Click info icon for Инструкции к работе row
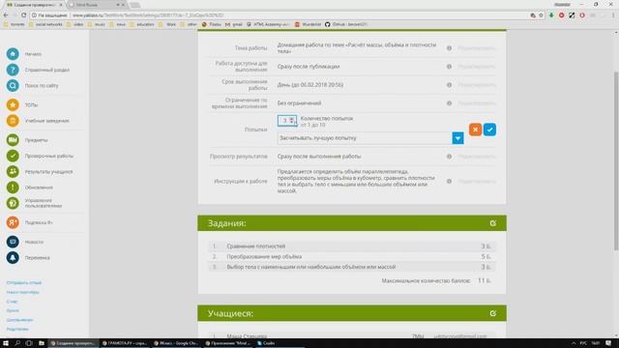This screenshot has height=348, width=619. point(449,182)
